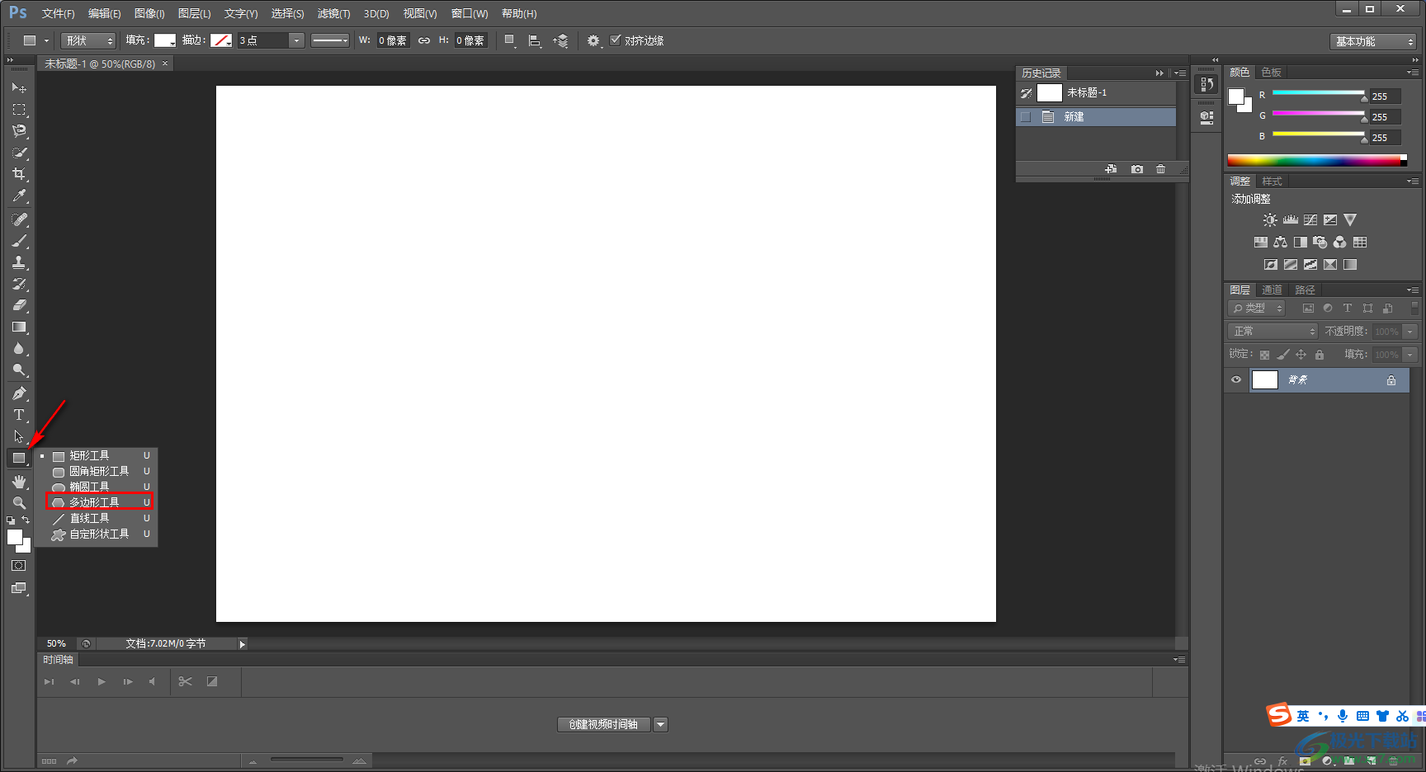Add a Brightness/Contrast adjustment
The height and width of the screenshot is (772, 1426).
tap(1270, 220)
